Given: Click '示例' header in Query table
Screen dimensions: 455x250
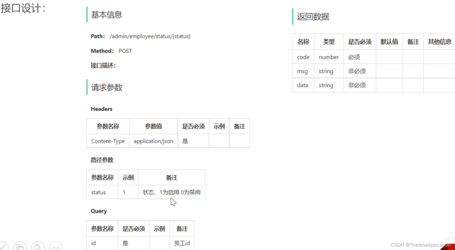Looking at the screenshot, I should pos(159,229).
